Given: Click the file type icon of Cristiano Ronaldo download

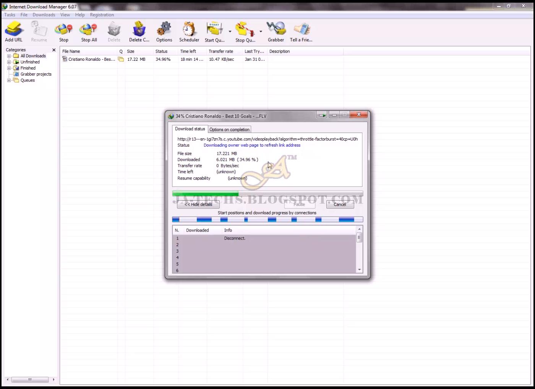Looking at the screenshot, I should pos(65,59).
